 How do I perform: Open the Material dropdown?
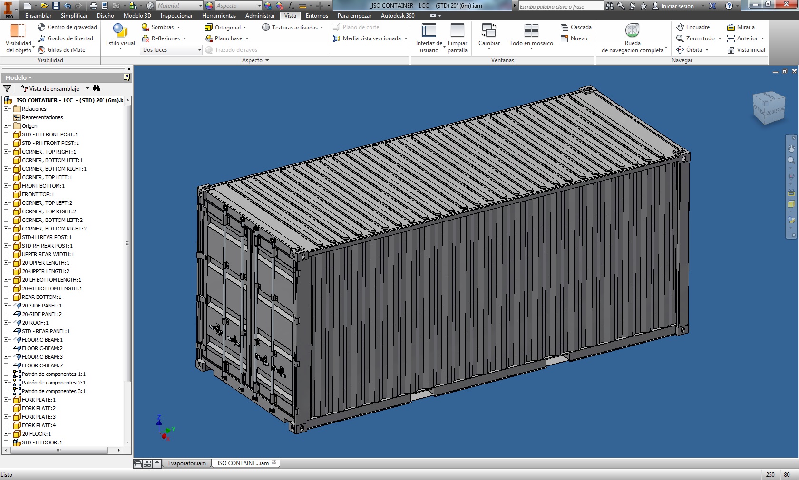[180, 6]
